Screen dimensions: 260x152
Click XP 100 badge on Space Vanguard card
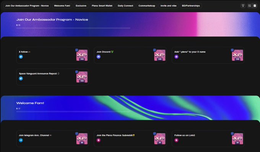[82, 77]
